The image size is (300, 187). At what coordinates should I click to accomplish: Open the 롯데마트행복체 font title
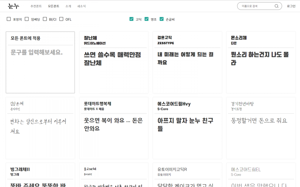[97, 104]
